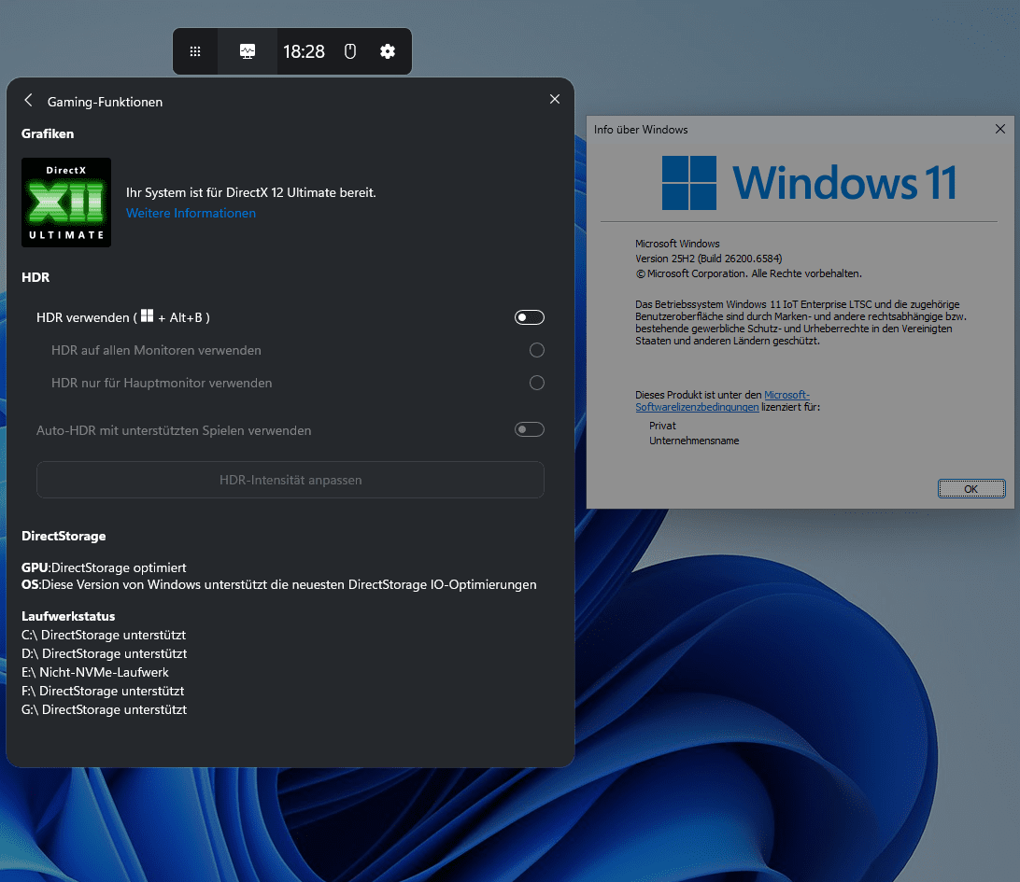Click the D:\ DirectStorage unterstützt row
This screenshot has height=882, width=1020.
point(104,654)
